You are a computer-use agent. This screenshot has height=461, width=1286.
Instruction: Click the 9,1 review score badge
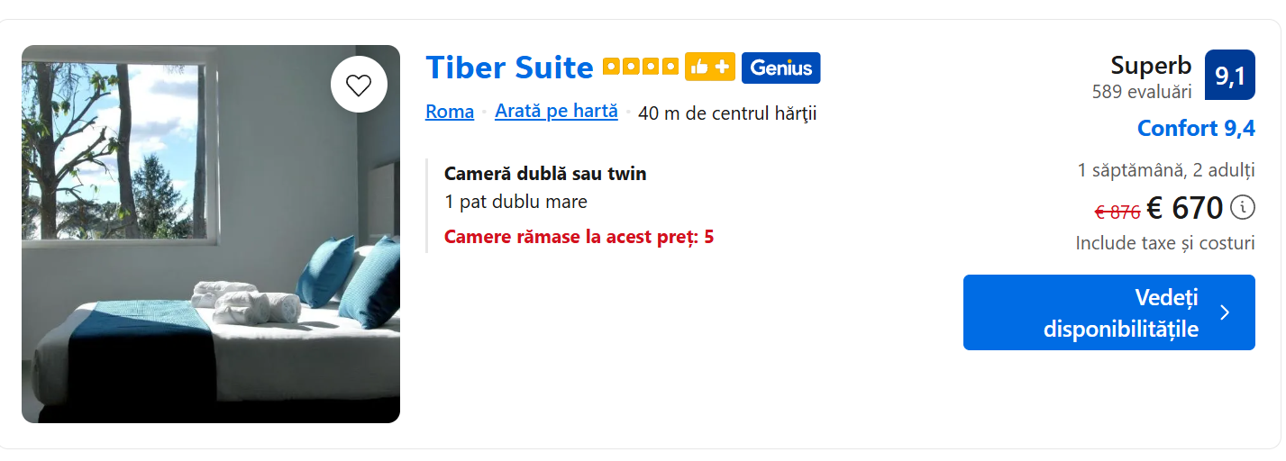[1229, 76]
